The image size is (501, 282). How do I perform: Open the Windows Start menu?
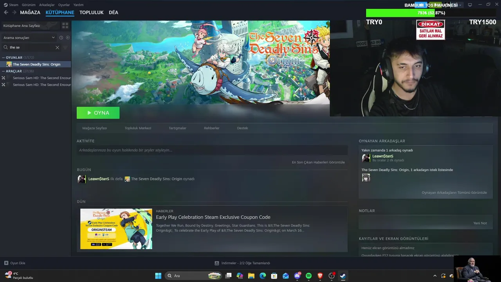coord(158,276)
